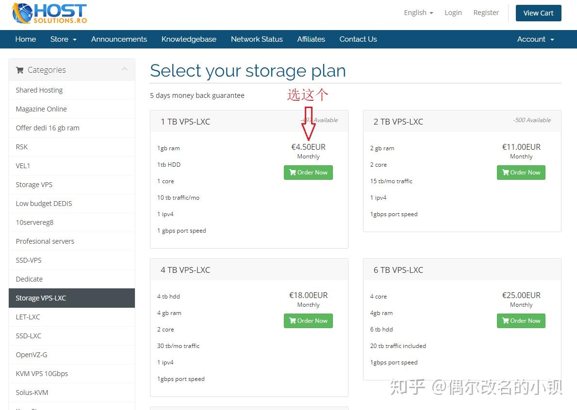Go to the Affiliates page
Screen dimensions: 577x410
pyautogui.click(x=311, y=39)
